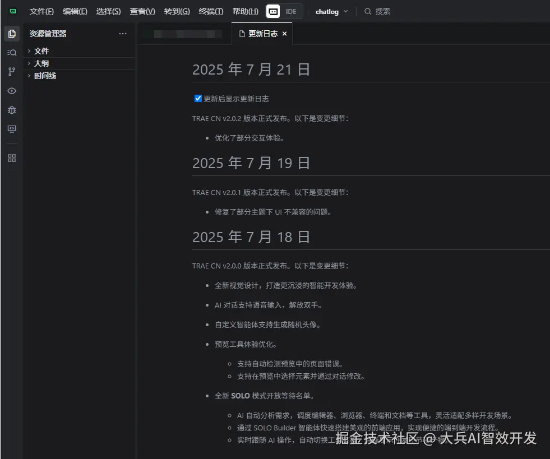The height and width of the screenshot is (459, 550).
Task: Open the 选择(S) menu
Action: [x=108, y=12]
